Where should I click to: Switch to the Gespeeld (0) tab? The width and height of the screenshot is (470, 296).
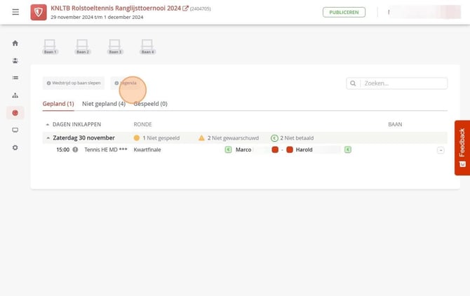coord(151,104)
